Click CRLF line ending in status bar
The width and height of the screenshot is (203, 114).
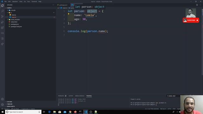coord(174,109)
